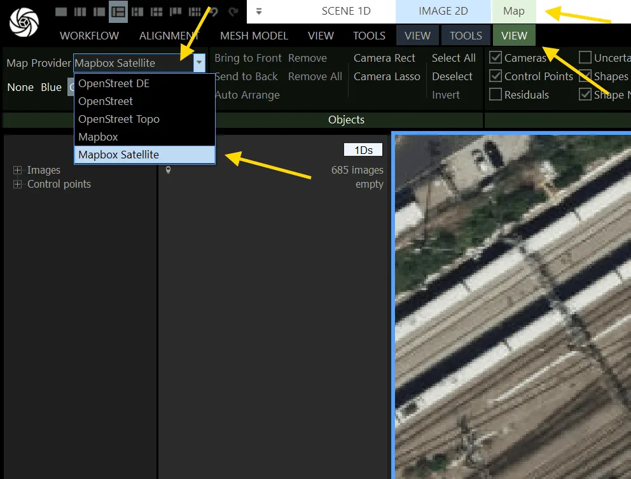Click the Remove button
Viewport: 631px width, 479px height.
307,58
